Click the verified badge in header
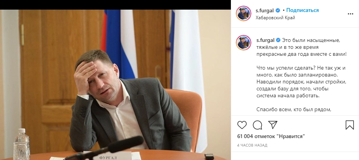Image resolution: width=359 pixels, height=160 pixels. pyautogui.click(x=278, y=10)
